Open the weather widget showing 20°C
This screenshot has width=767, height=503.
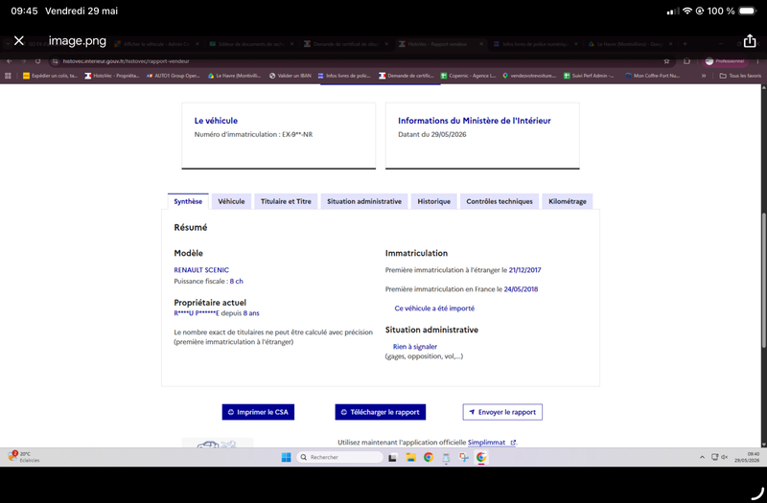coord(24,457)
